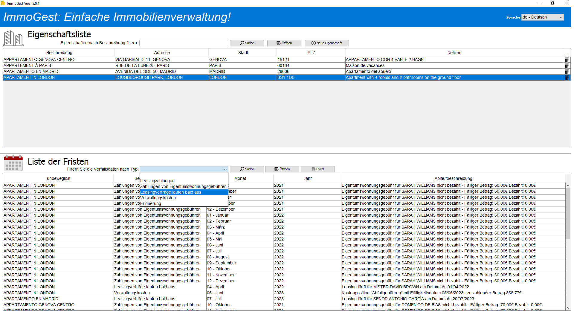Click the buildings icon beside Eigenschaftsliste
This screenshot has width=574, height=311.
[13, 38]
